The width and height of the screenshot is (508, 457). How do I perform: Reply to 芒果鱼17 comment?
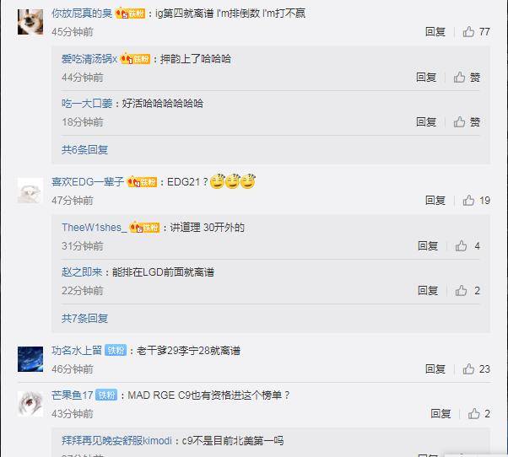pyautogui.click(x=440, y=414)
